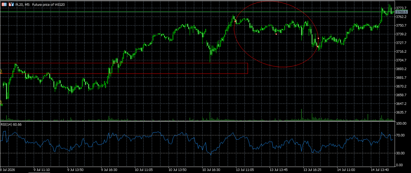The image size is (411, 173).
Task: Click price scale value 3647.2
Action: 401,104
